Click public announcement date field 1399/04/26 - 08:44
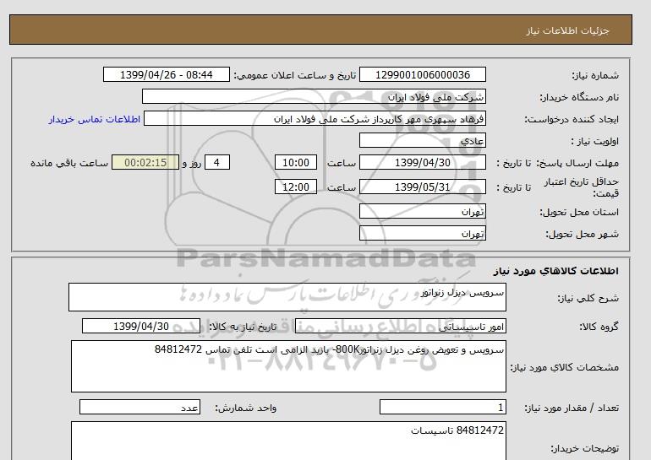Viewport: 651px width, 460px height. [x=166, y=75]
